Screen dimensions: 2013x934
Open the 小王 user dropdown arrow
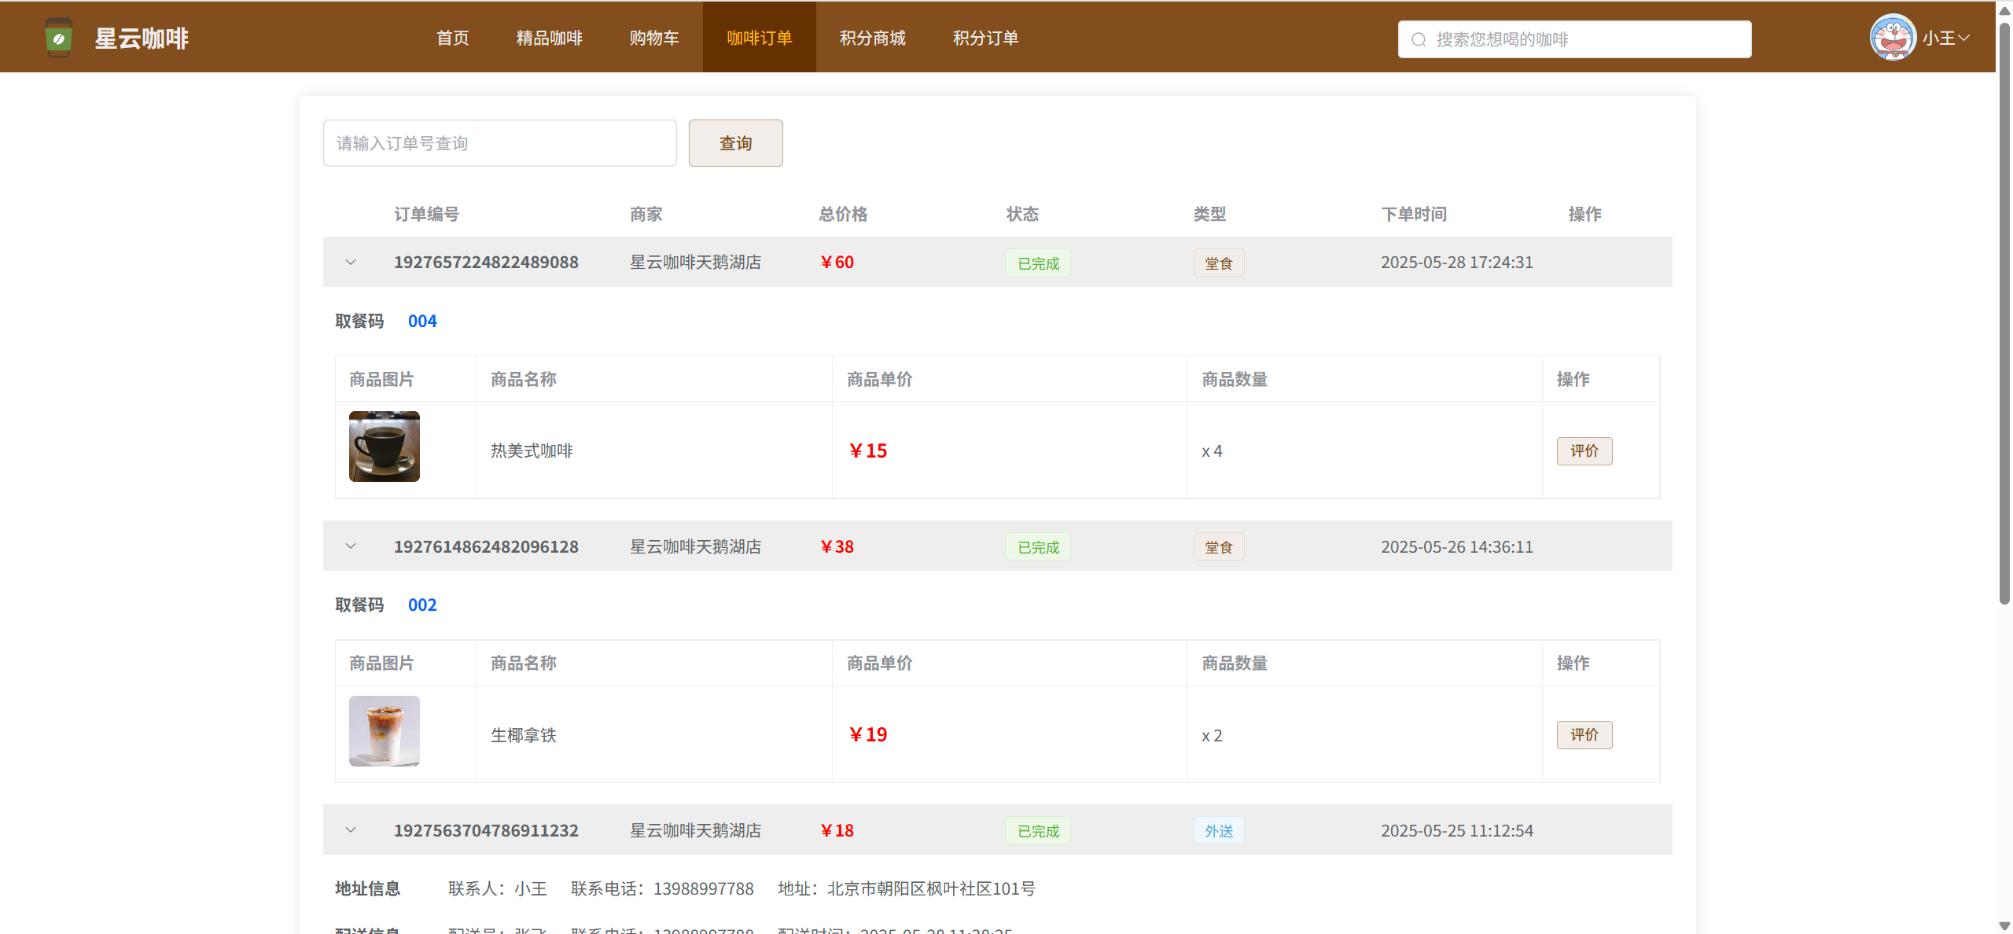coord(1964,38)
